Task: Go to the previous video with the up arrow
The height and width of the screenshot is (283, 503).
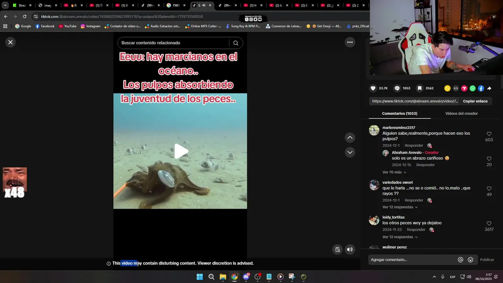Action: click(x=350, y=138)
